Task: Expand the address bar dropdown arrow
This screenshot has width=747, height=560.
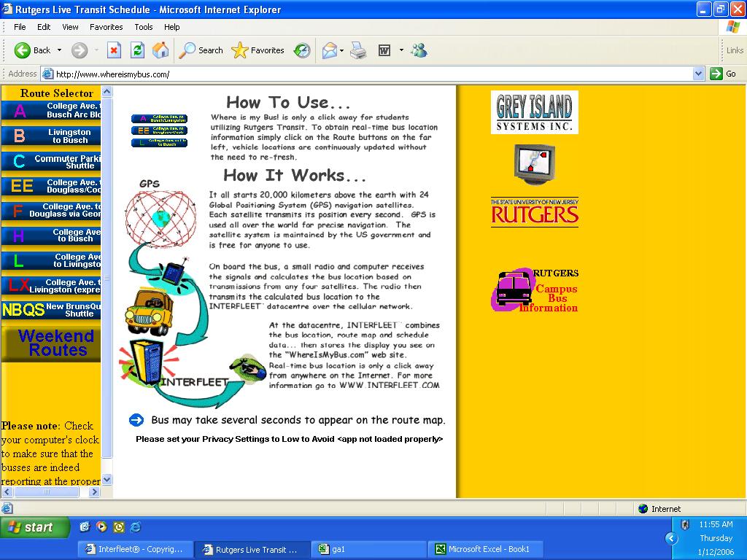Action: pyautogui.click(x=698, y=74)
